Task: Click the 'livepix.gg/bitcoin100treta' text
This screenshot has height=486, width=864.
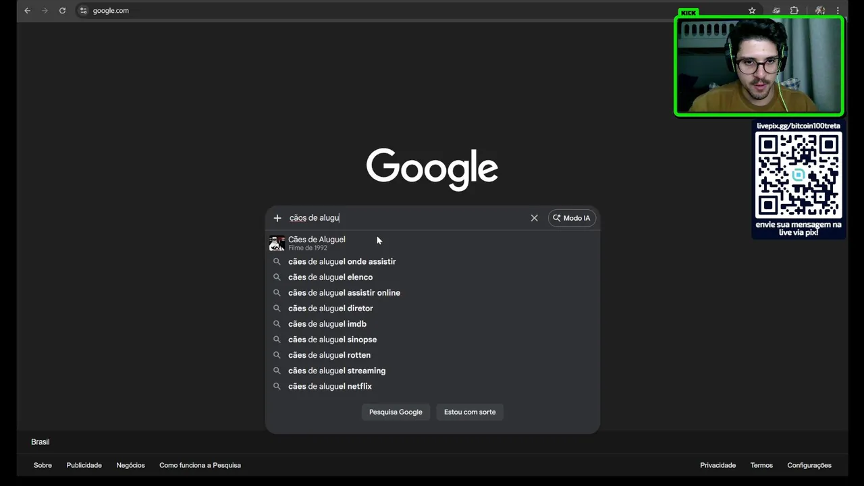Action: click(799, 126)
